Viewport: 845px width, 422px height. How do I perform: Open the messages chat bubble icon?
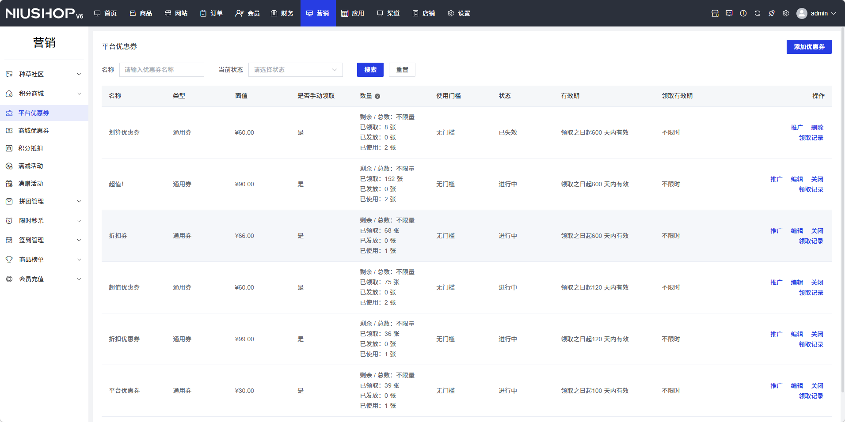click(729, 13)
